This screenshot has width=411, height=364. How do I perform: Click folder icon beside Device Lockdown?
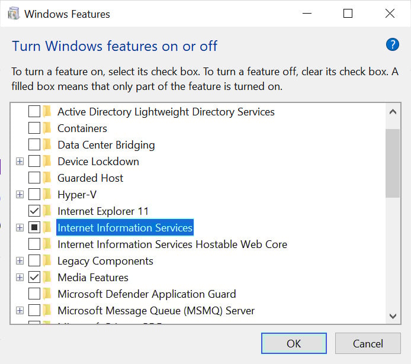[x=47, y=162]
